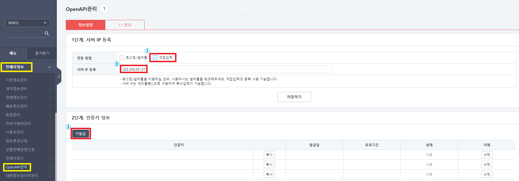Click the help question mark icon
This screenshot has height=181, width=519.
click(x=104, y=9)
